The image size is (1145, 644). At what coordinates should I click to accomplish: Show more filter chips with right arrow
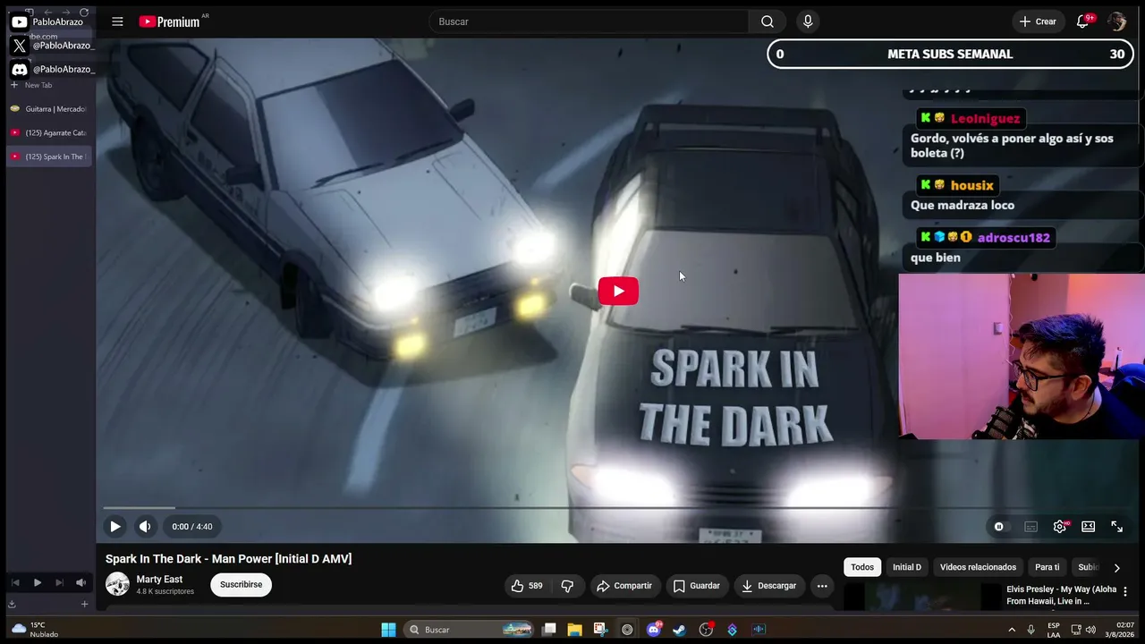tap(1116, 567)
